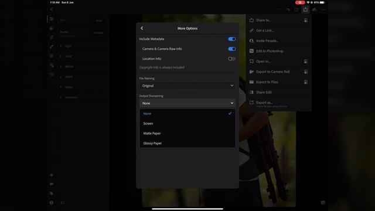Open the three-dot more menu
The image size is (375, 211).
pyautogui.click(x=323, y=10)
